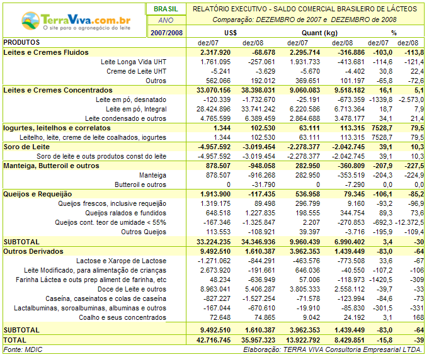This screenshot has width=429, height=357.
Task: Click the TerraViva.com.br logo
Action: pyautogui.click(x=76, y=21)
